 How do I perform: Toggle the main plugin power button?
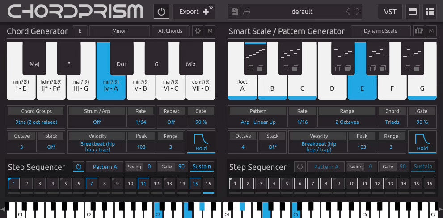tap(161, 12)
